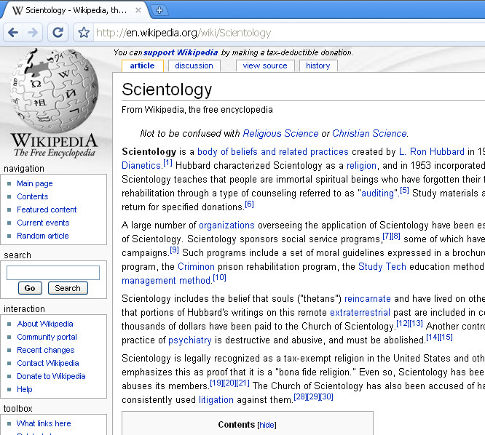Jump to footnote reference [1]

(167, 163)
